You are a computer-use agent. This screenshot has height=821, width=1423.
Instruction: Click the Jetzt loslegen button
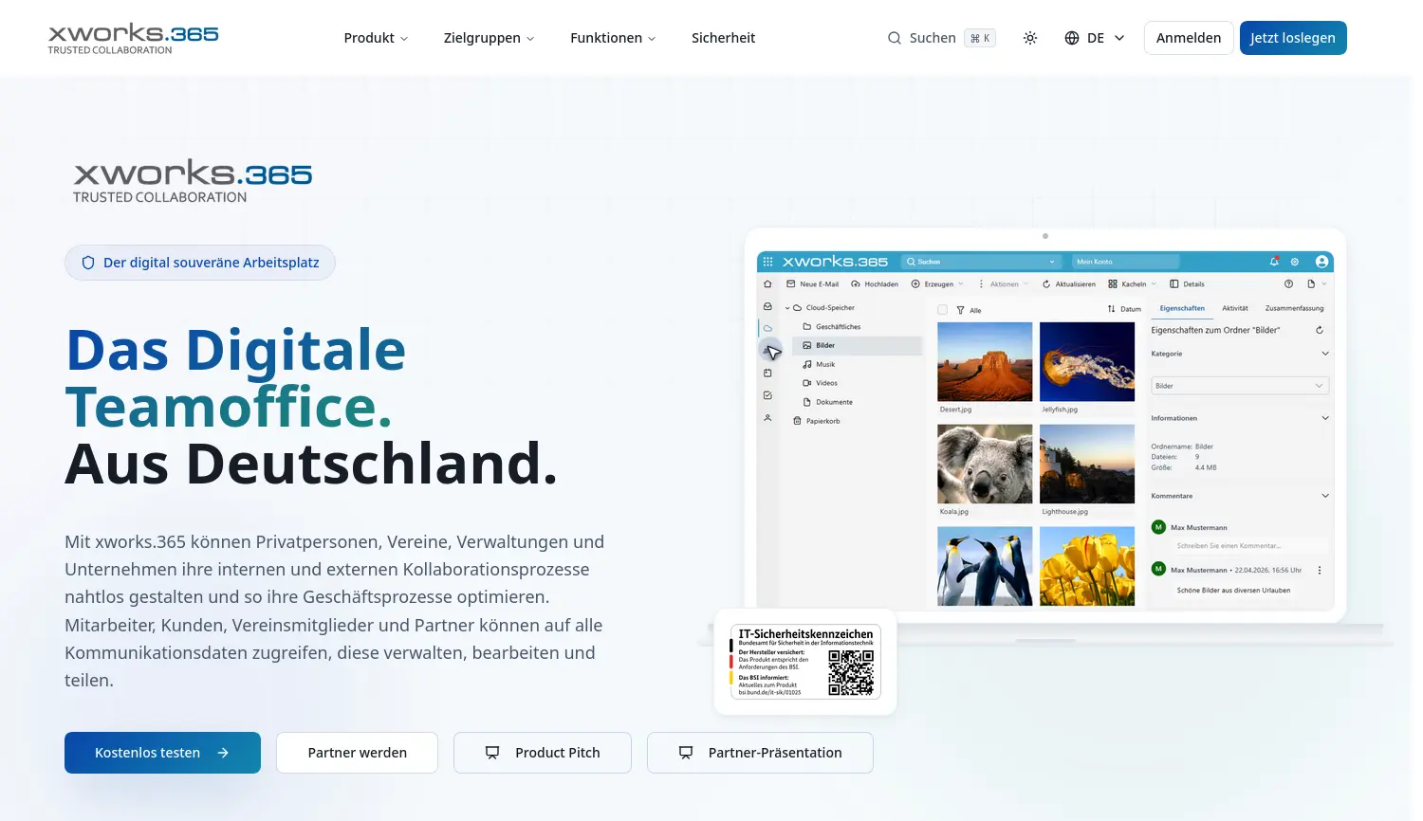point(1293,38)
